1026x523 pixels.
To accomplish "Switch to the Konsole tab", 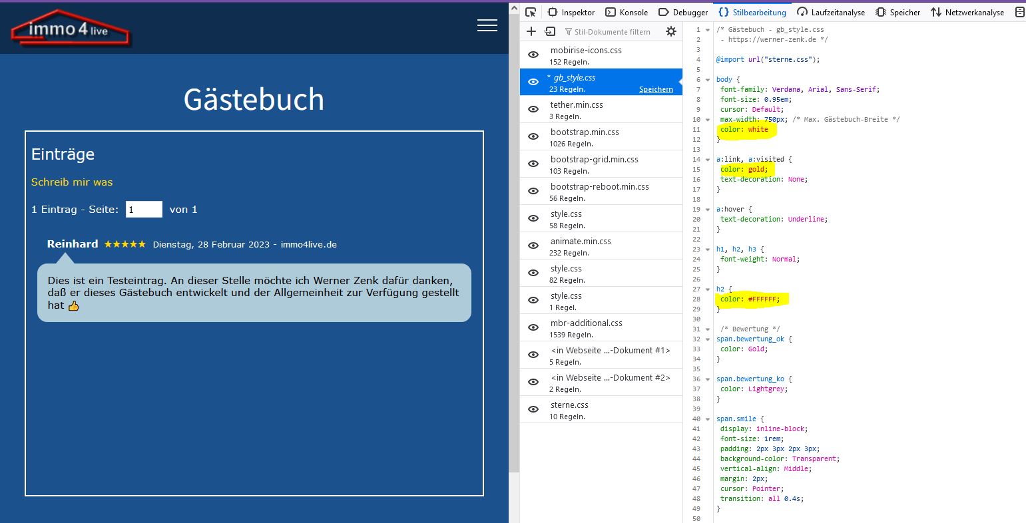I will tap(627, 12).
